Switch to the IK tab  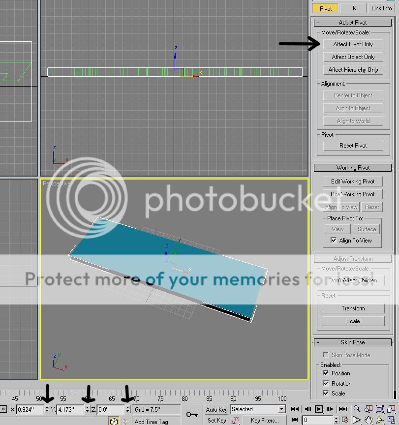(353, 8)
